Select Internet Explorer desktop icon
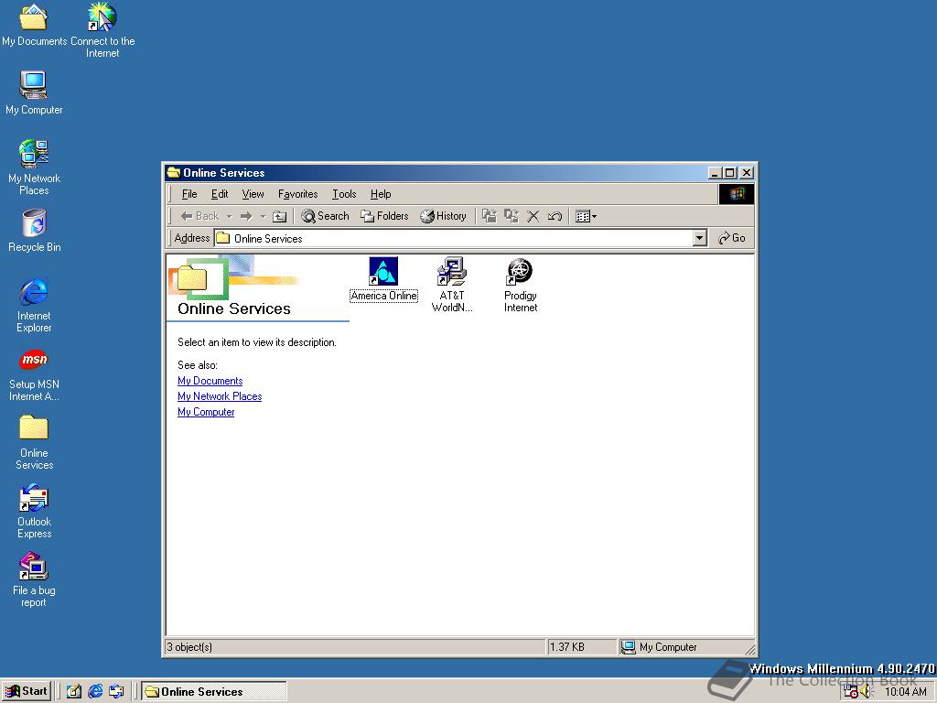The height and width of the screenshot is (703, 937). 34,305
